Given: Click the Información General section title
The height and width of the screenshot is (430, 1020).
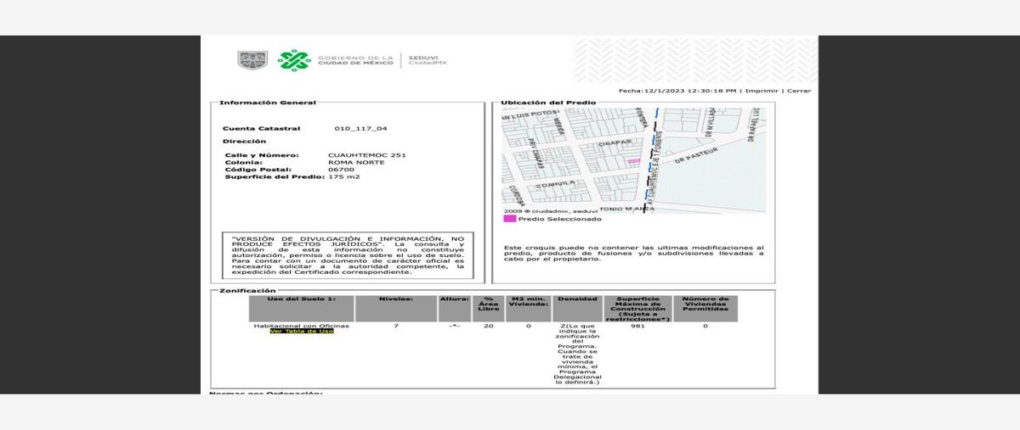Looking at the screenshot, I should click(268, 103).
